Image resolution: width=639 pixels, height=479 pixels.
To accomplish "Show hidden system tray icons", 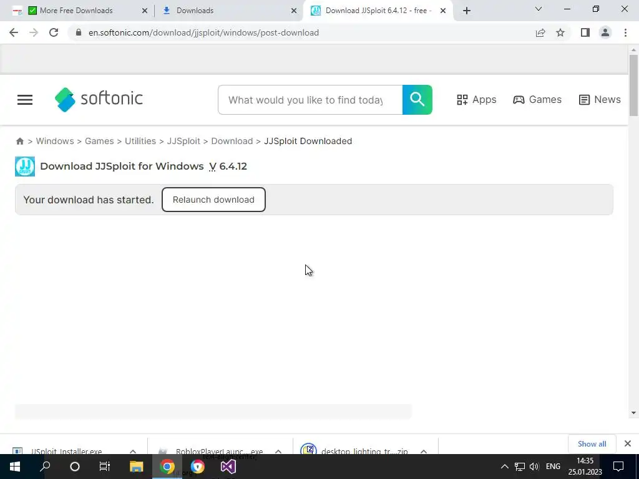I will (x=504, y=467).
